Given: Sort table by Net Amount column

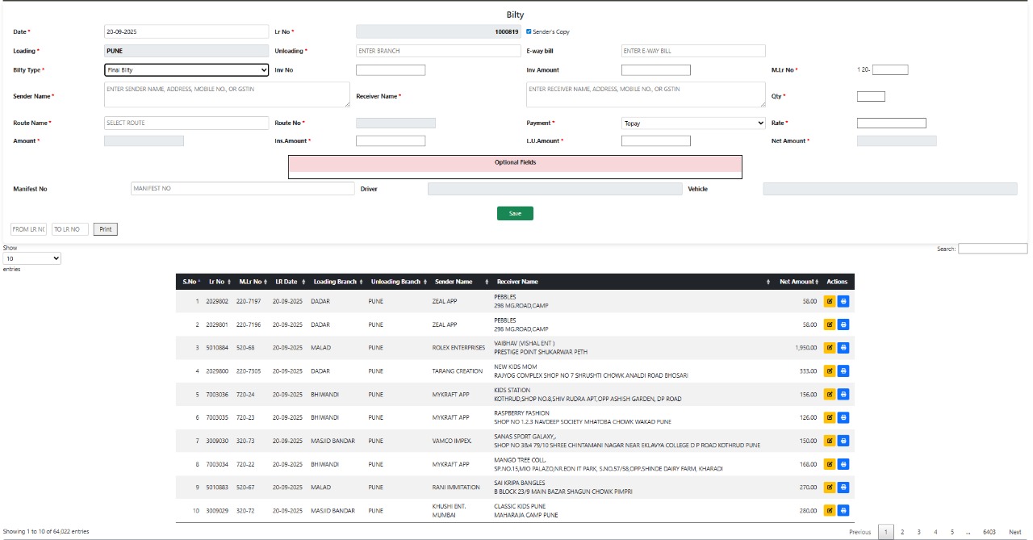Looking at the screenshot, I should pos(797,282).
